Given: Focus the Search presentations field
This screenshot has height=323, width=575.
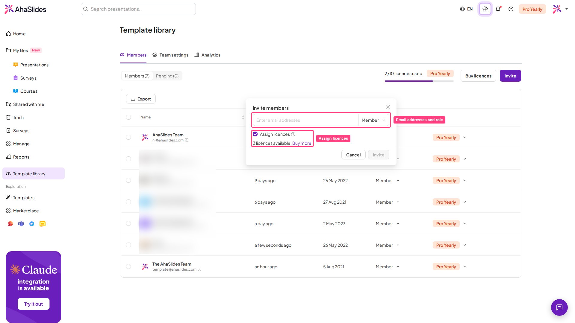Looking at the screenshot, I should click(x=138, y=9).
